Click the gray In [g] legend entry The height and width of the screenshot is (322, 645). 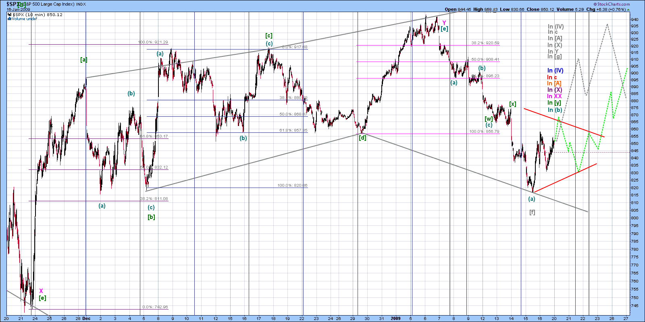click(x=554, y=56)
